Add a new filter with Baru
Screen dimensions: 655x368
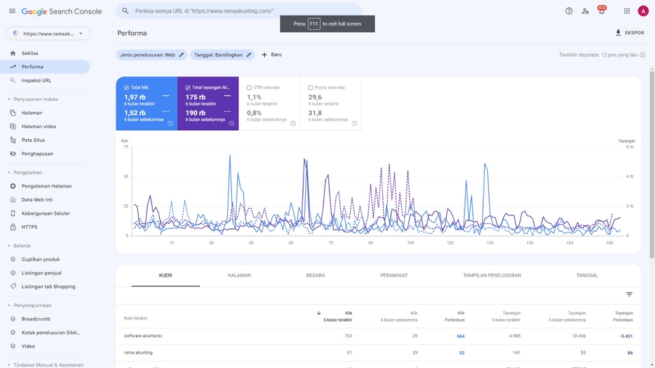(272, 55)
